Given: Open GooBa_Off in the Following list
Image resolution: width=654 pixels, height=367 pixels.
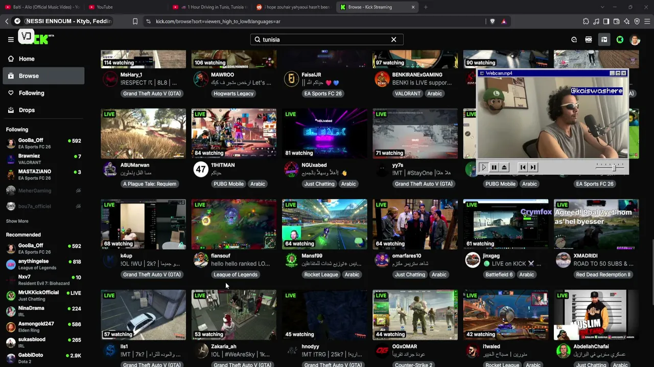Looking at the screenshot, I should (43, 143).
